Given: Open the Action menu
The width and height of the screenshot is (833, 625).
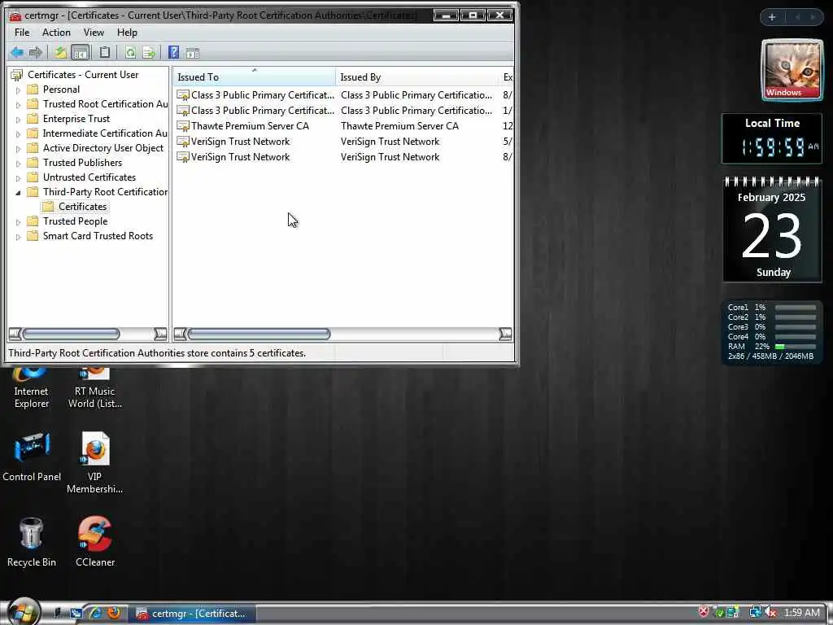Looking at the screenshot, I should click(x=56, y=33).
